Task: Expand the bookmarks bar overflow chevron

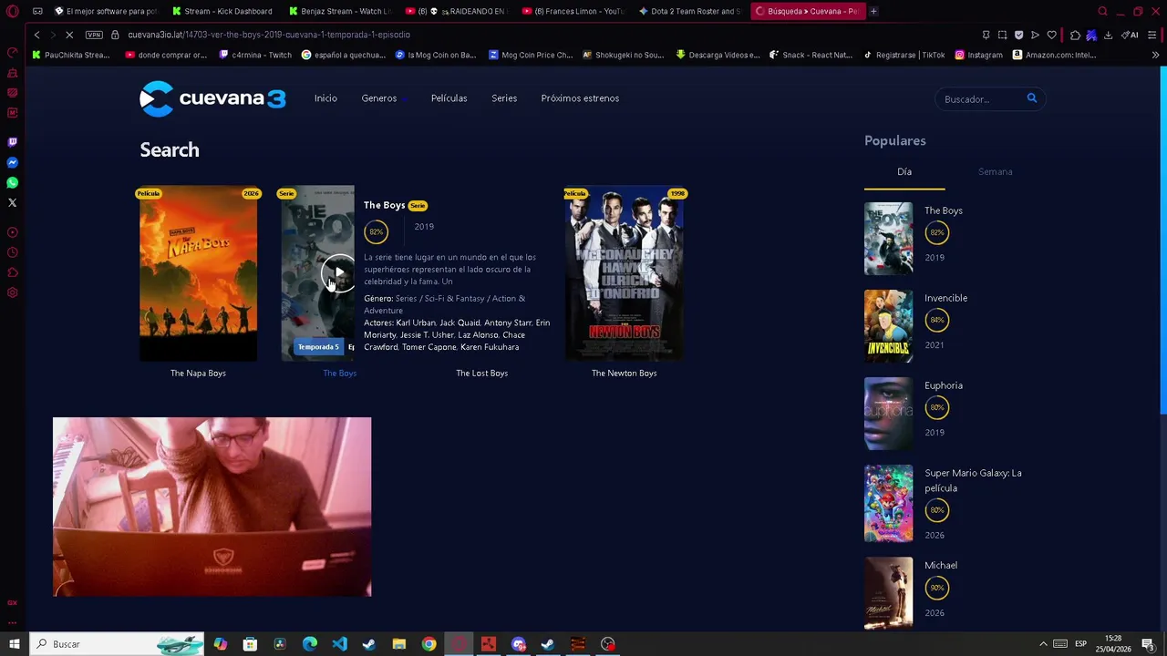Action: [1155, 55]
